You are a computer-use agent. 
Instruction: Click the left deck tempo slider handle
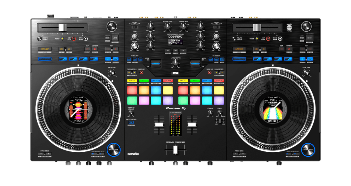coord(62,28)
